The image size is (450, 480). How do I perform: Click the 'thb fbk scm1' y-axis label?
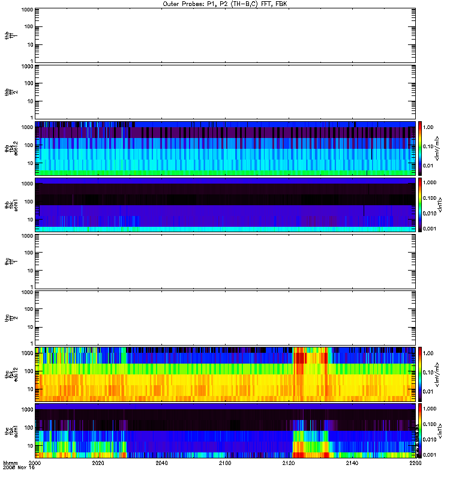pos(11,205)
